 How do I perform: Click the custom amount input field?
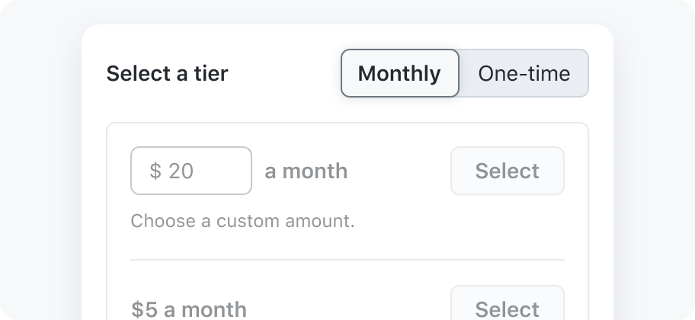click(x=191, y=171)
